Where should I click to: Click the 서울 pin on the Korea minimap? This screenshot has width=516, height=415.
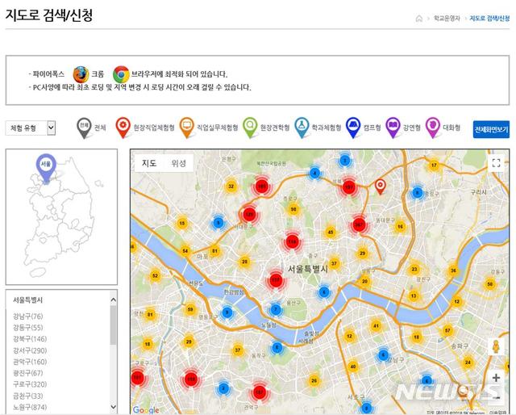coord(46,167)
